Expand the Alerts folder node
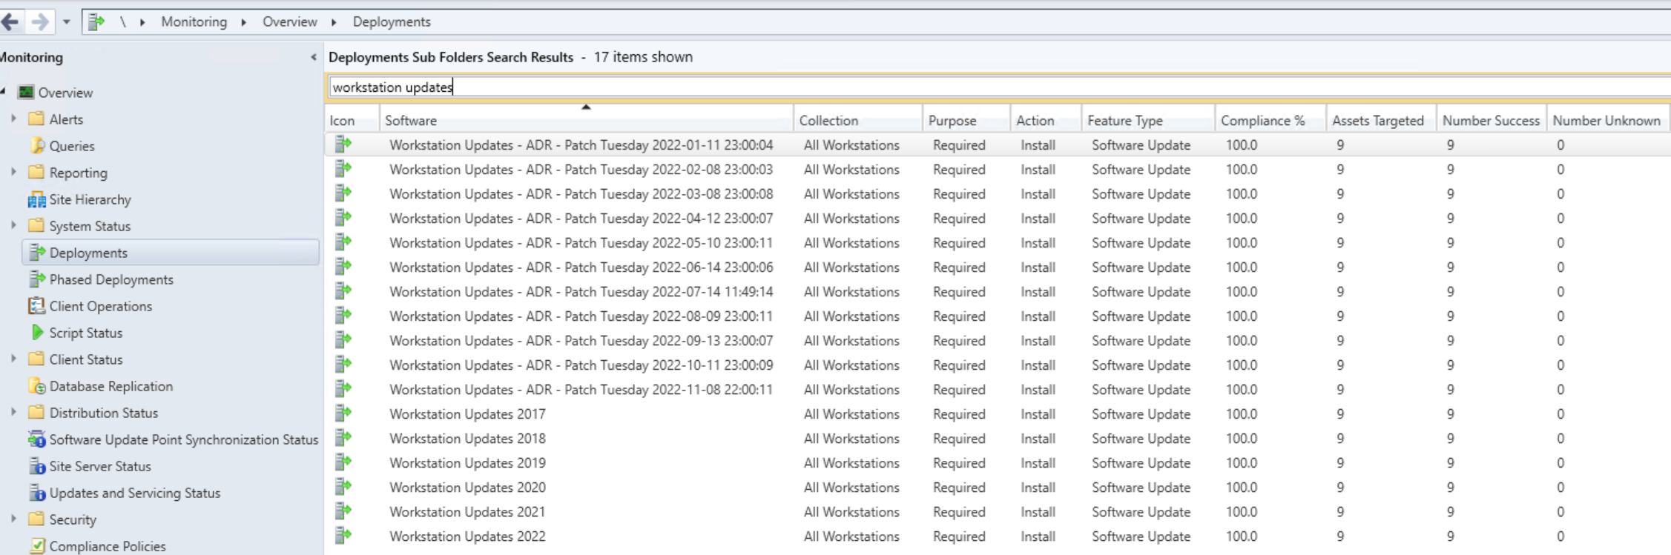The image size is (1671, 555). click(13, 119)
